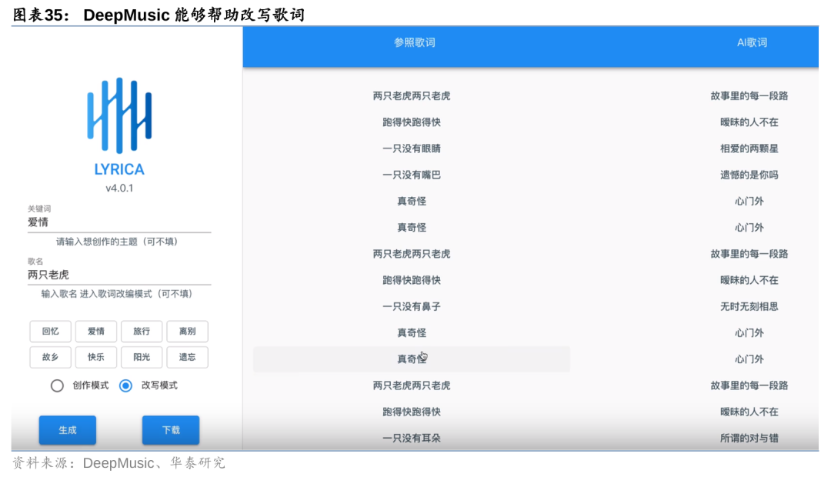
Task: Click the LYRICA title text
Action: pos(119,169)
